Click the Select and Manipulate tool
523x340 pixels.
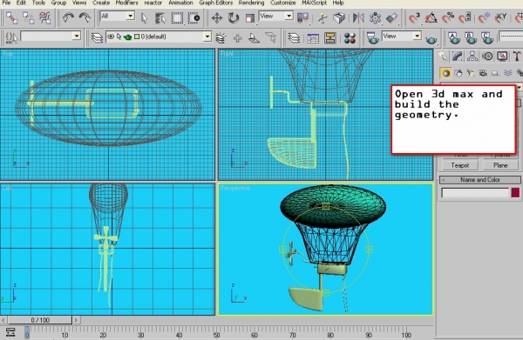(x=323, y=17)
